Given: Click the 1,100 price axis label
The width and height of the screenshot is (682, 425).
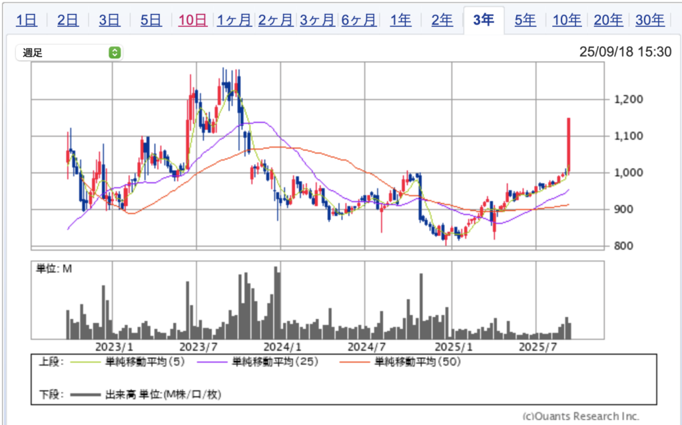Looking at the screenshot, I should click(x=628, y=136).
